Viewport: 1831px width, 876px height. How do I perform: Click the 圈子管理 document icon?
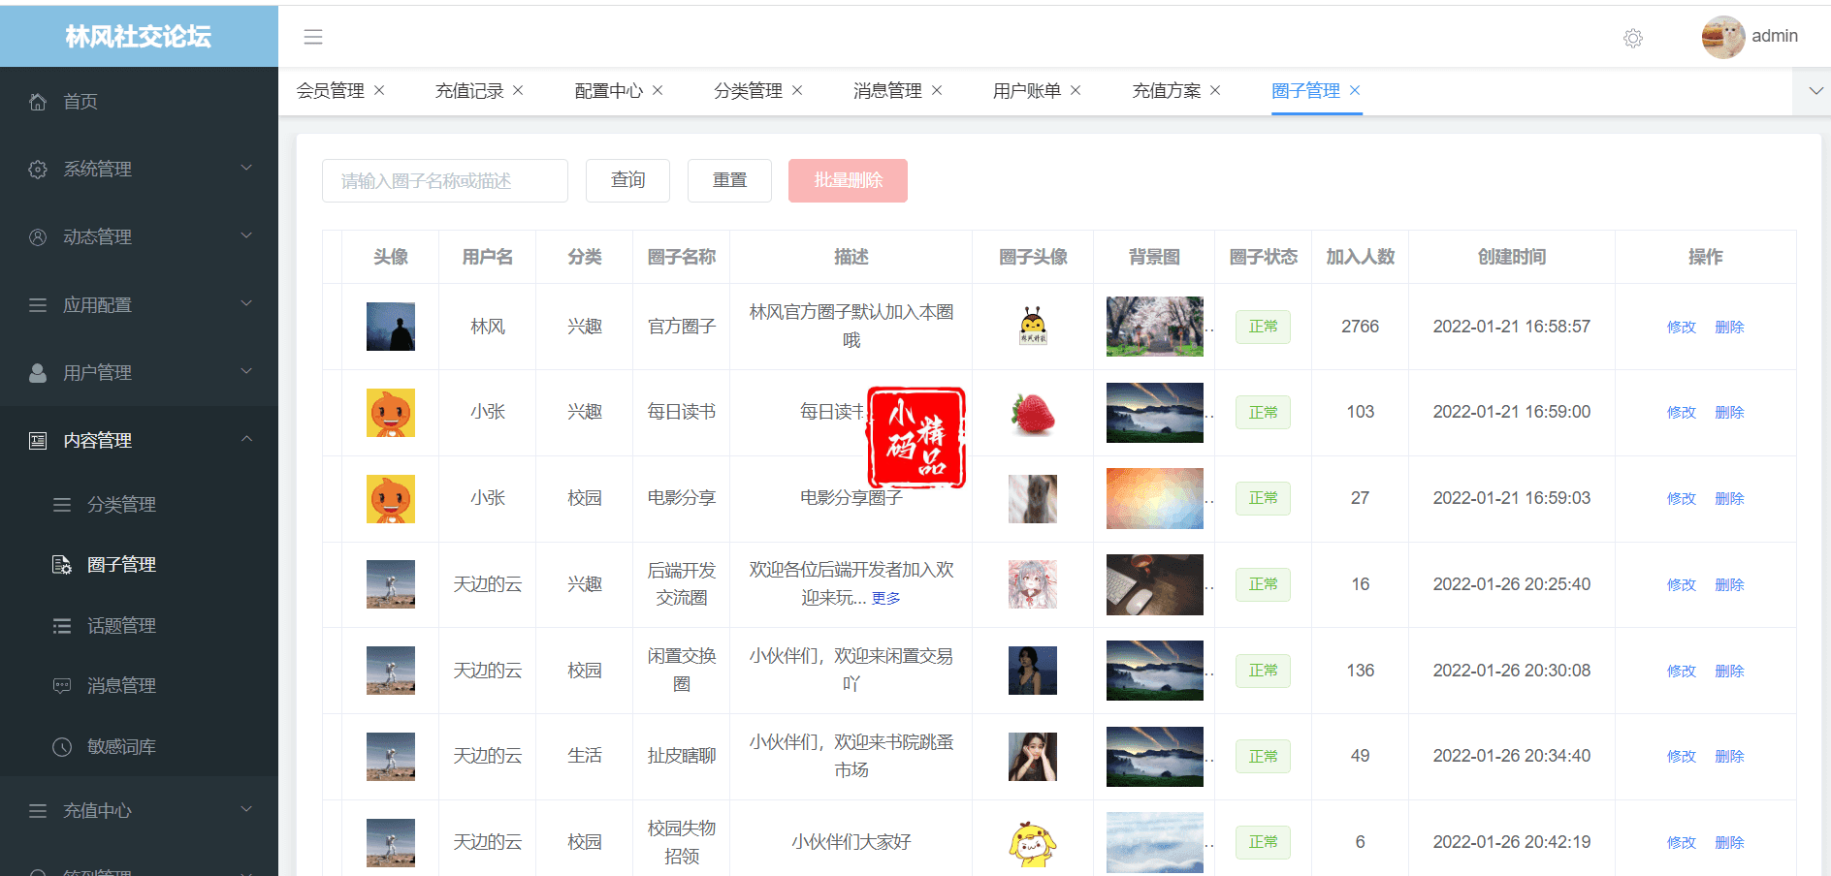[x=62, y=565]
